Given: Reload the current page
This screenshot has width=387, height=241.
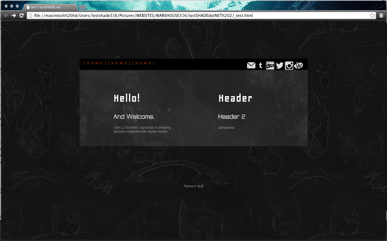Looking at the screenshot, I should [21, 16].
